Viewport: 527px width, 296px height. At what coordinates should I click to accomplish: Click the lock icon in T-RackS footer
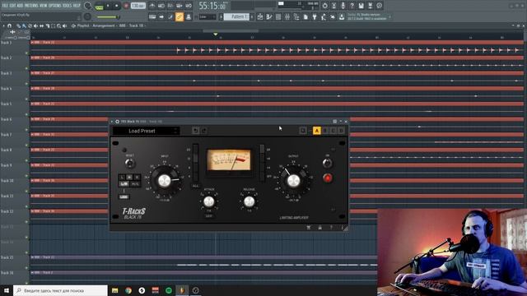tap(319, 228)
